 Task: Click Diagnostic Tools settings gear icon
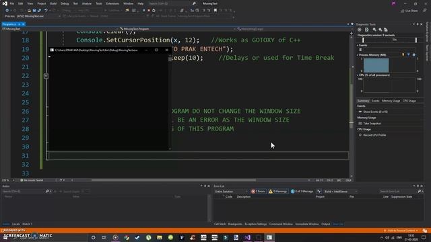tap(360, 30)
